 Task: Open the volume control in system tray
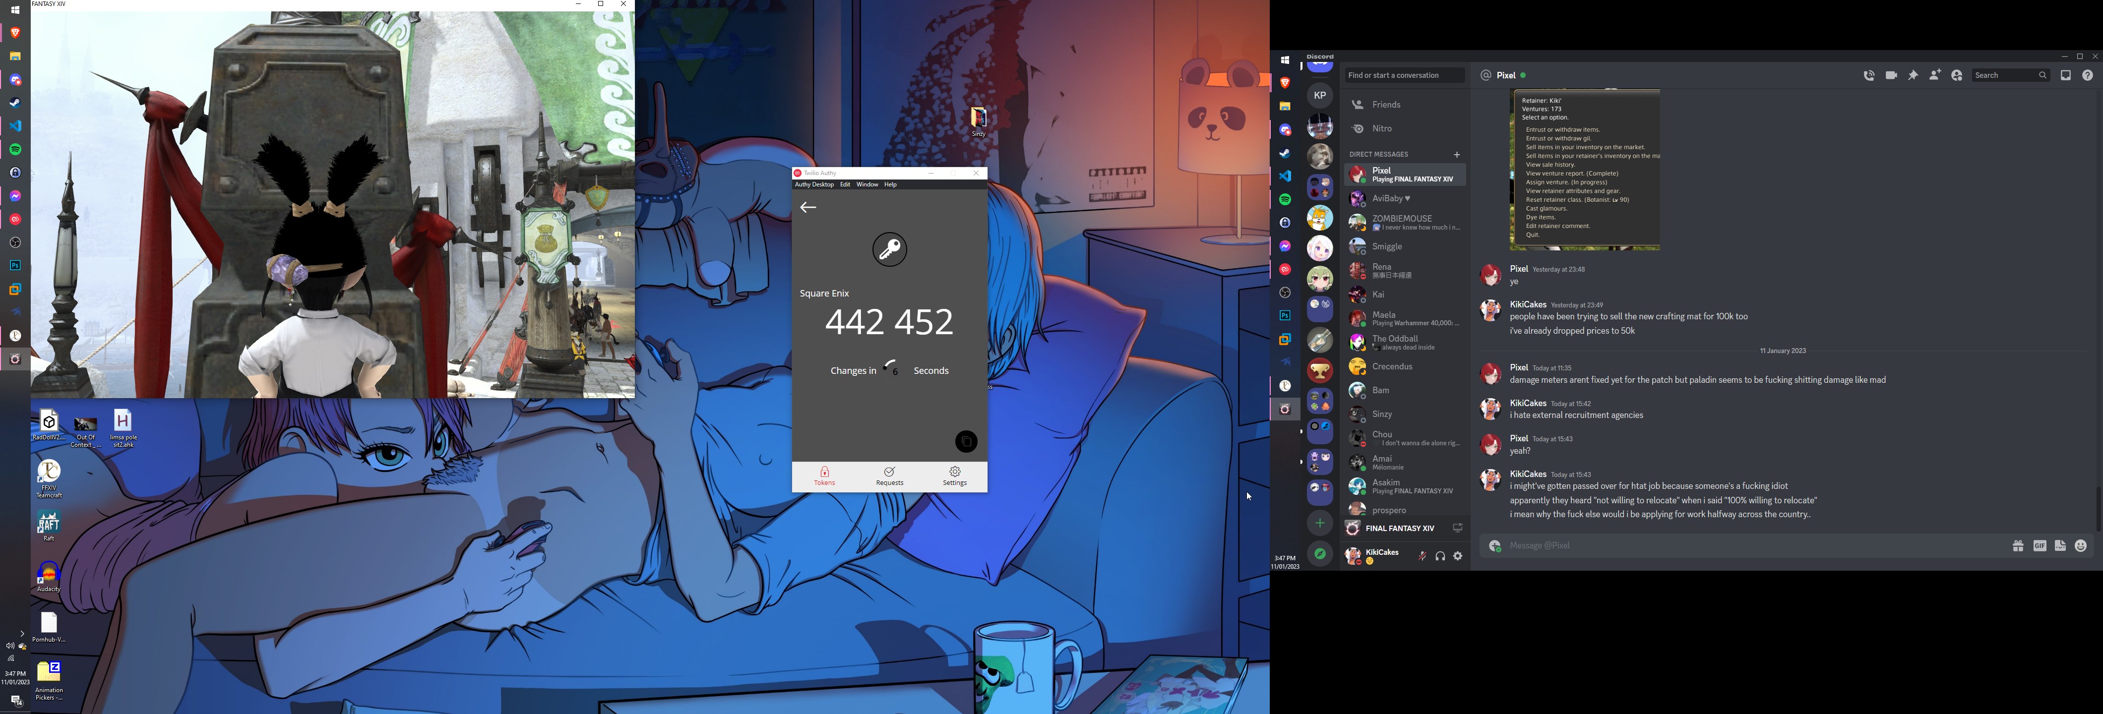pos(10,646)
